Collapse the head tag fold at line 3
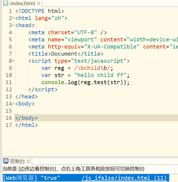Viewport: 178px width, 182px height. (13, 25)
